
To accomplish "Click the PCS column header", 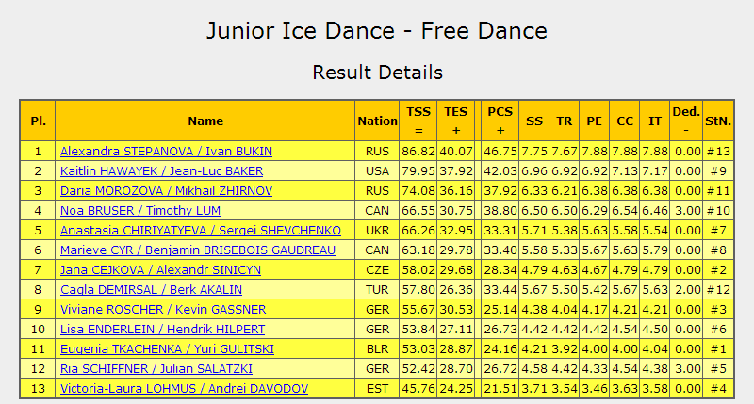I will coord(500,121).
